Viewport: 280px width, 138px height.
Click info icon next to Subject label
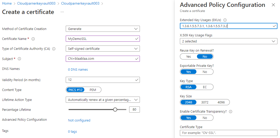(x=19, y=59)
